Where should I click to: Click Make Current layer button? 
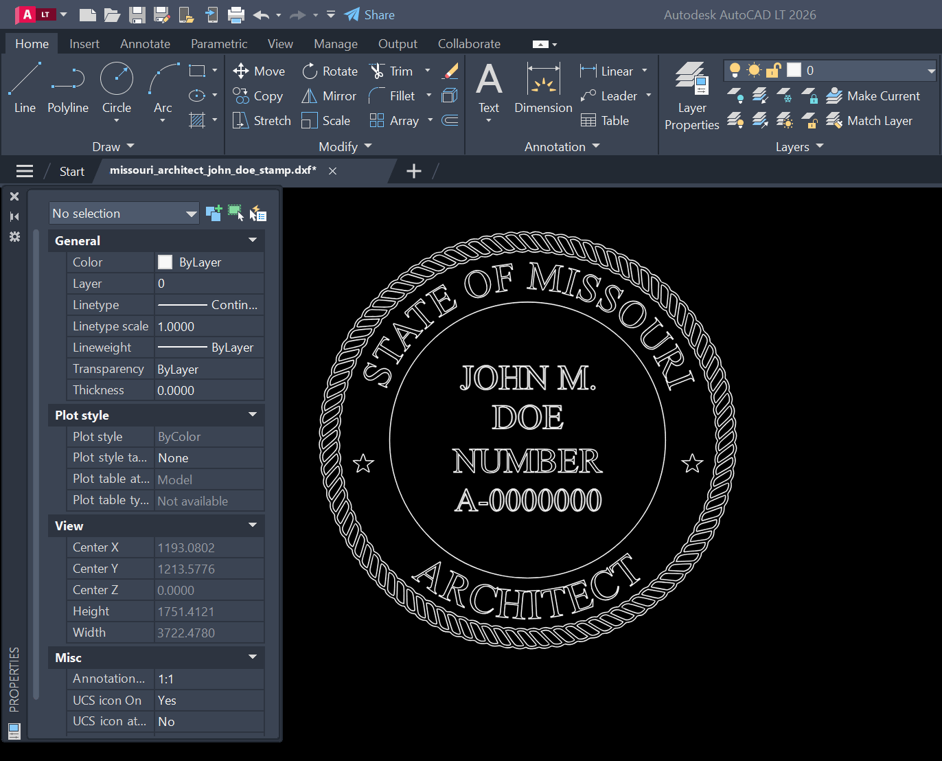click(x=872, y=95)
